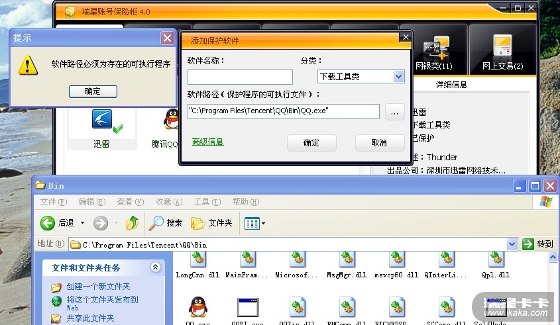The width and height of the screenshot is (560, 325).
Task: Select the QInterLi... file
Action: point(446,265)
